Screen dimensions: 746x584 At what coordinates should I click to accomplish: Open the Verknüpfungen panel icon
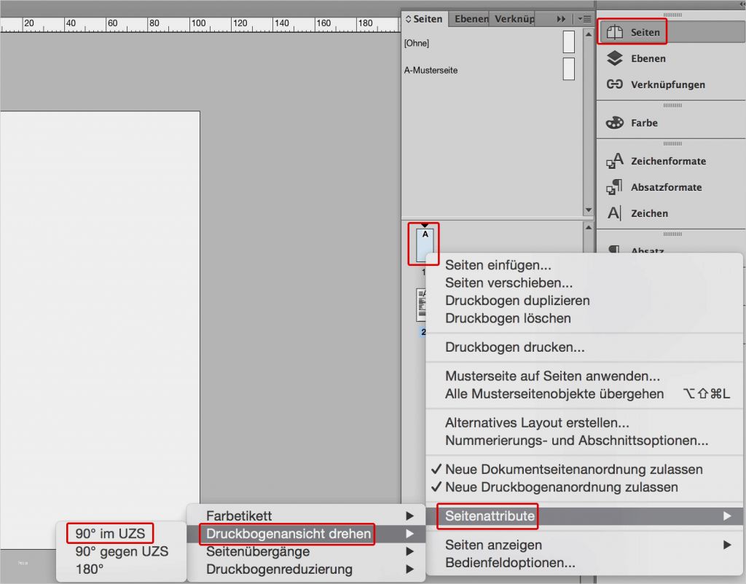pyautogui.click(x=641, y=84)
